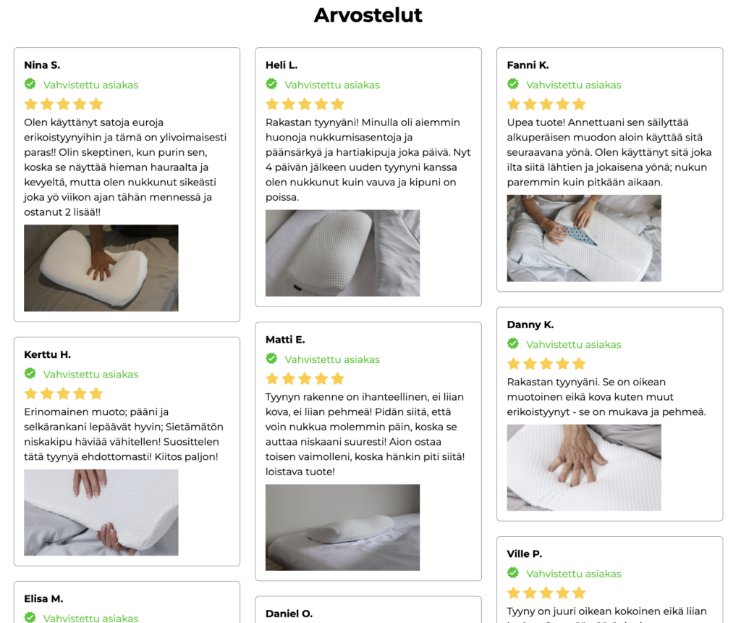Click the verified badge next to Danny K.'s label
Viewport: 741px width, 623px height.
click(x=513, y=344)
